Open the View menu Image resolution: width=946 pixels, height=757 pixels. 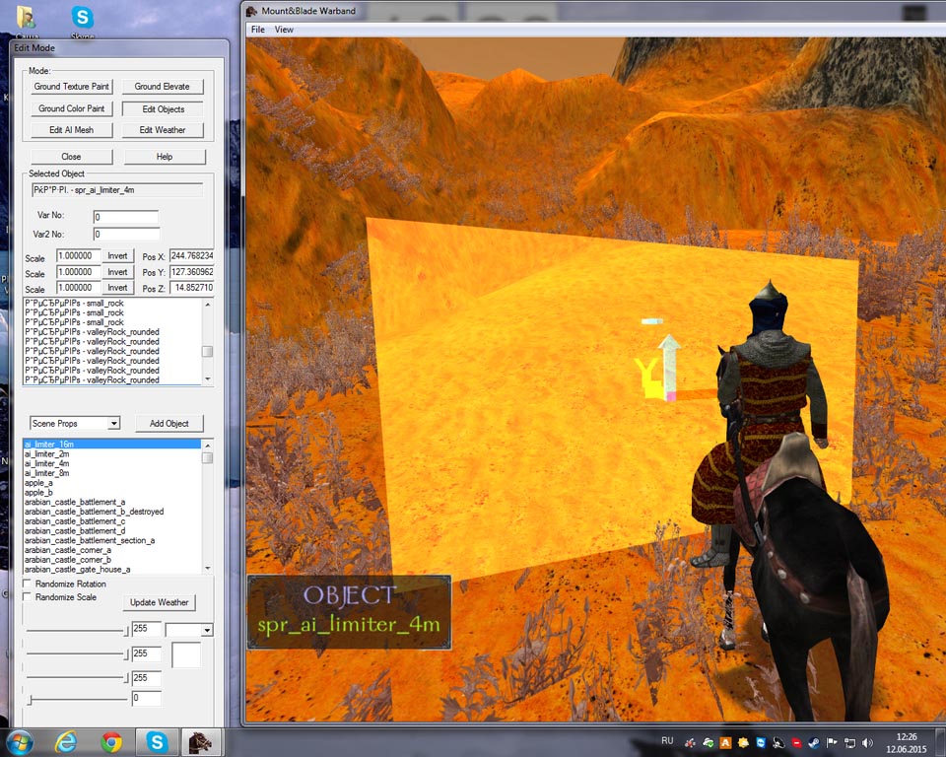pos(284,30)
